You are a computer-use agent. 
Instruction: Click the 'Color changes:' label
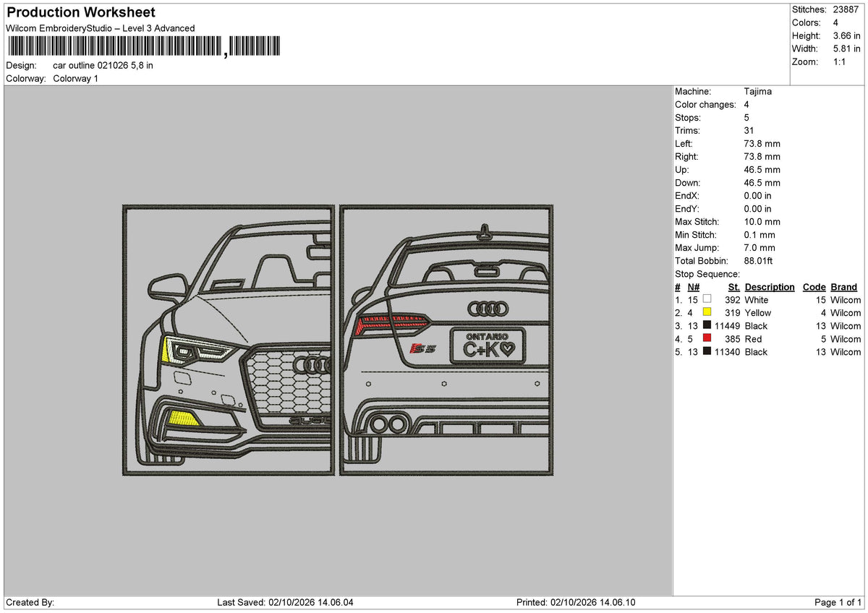(705, 104)
